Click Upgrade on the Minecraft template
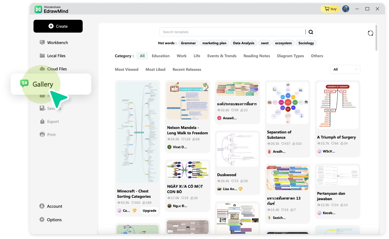 pos(149,210)
